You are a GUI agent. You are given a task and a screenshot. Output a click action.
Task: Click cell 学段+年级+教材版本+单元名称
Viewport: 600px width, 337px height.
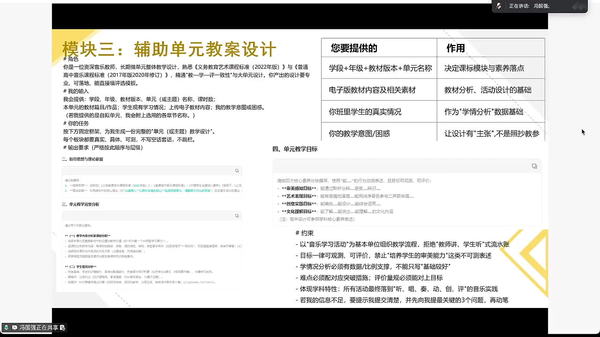(380, 68)
